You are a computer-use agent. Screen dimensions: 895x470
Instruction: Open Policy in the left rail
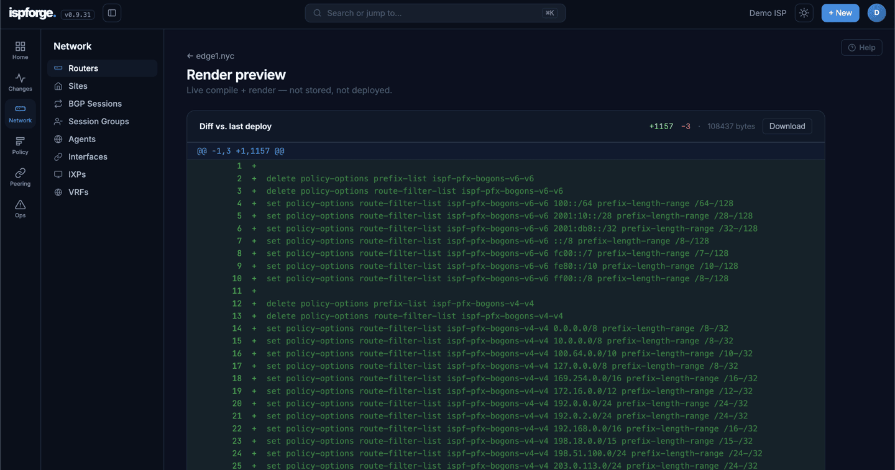[21, 146]
